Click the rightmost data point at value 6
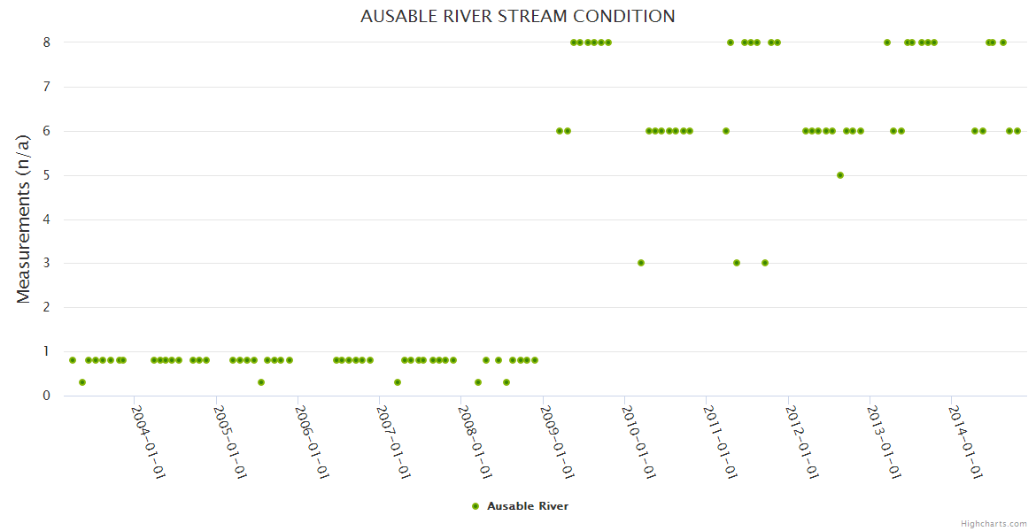Image resolution: width=1036 pixels, height=531 pixels. point(1017,131)
